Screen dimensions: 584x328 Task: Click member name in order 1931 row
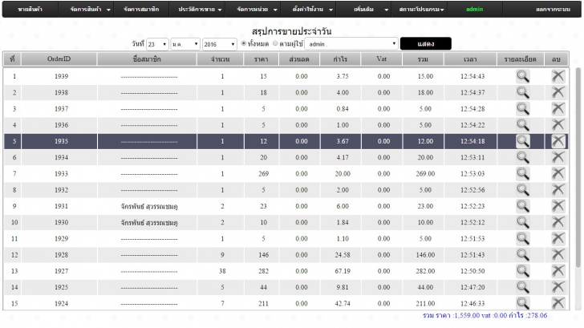tap(149, 206)
